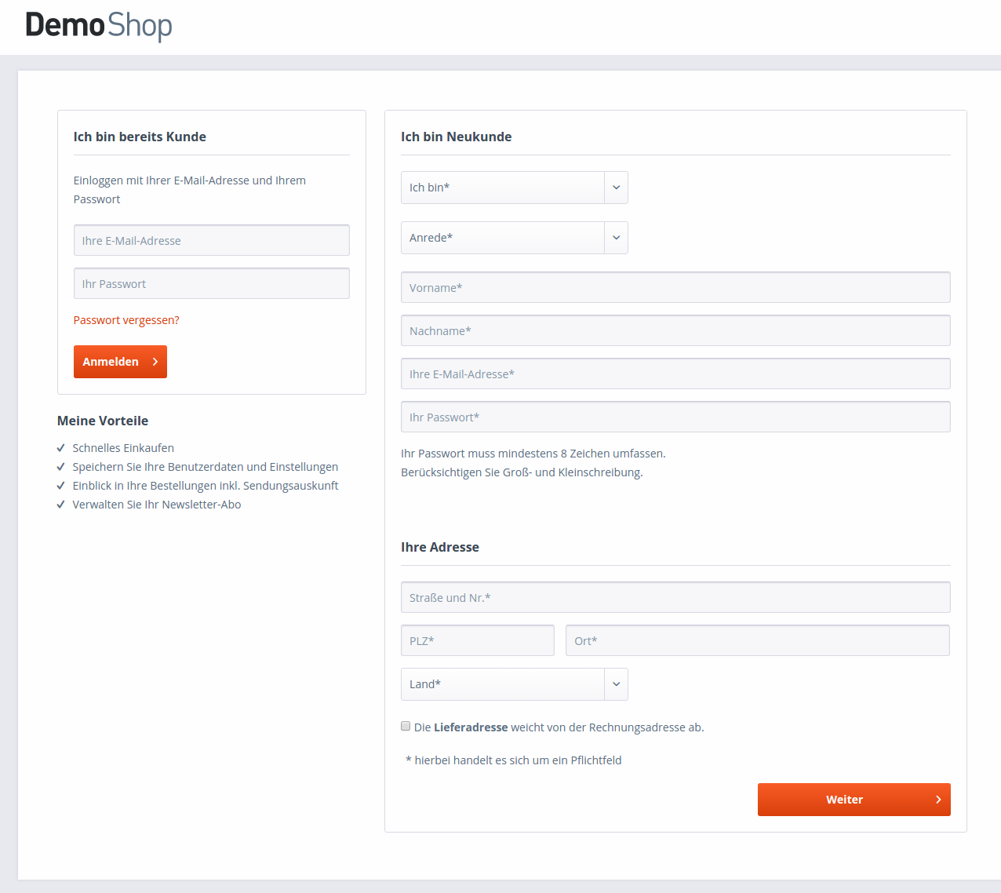The image size is (1001, 893).
Task: Click the registration password field
Action: coord(675,417)
